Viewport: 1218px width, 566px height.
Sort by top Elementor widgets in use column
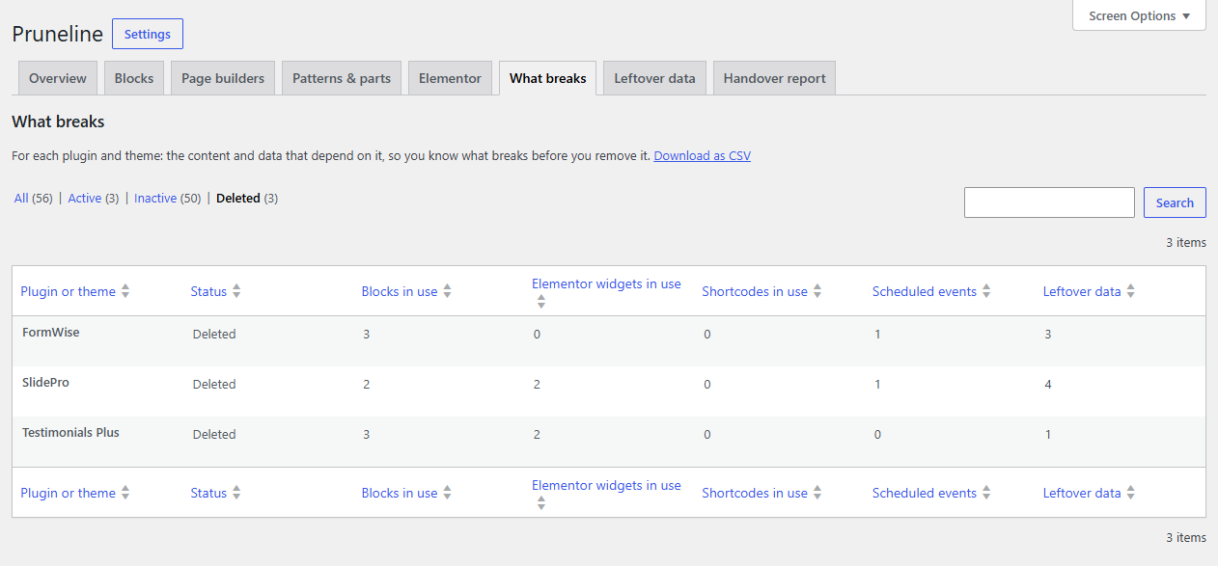(x=606, y=283)
